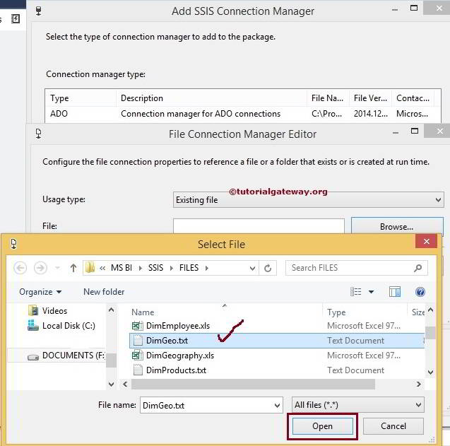Viewport: 450px width, 446px height.
Task: Expand the address bar path history dropdown
Action: coord(252,268)
